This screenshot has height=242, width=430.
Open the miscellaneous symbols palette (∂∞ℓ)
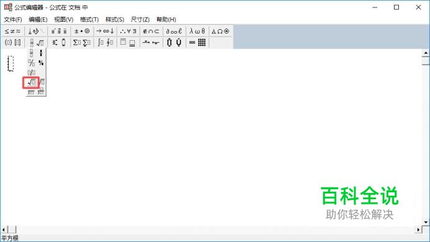tap(174, 31)
